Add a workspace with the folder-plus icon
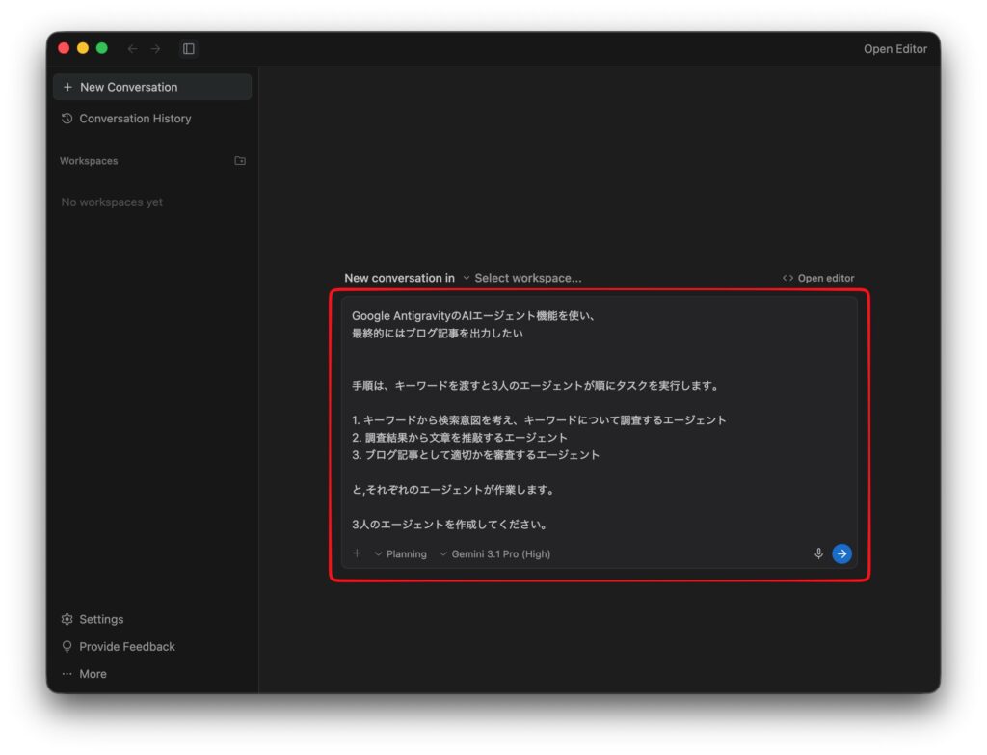This screenshot has width=987, height=755. pos(240,161)
